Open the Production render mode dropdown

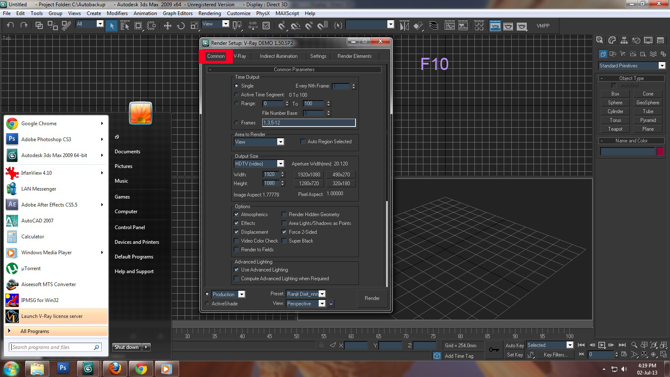coord(228,294)
